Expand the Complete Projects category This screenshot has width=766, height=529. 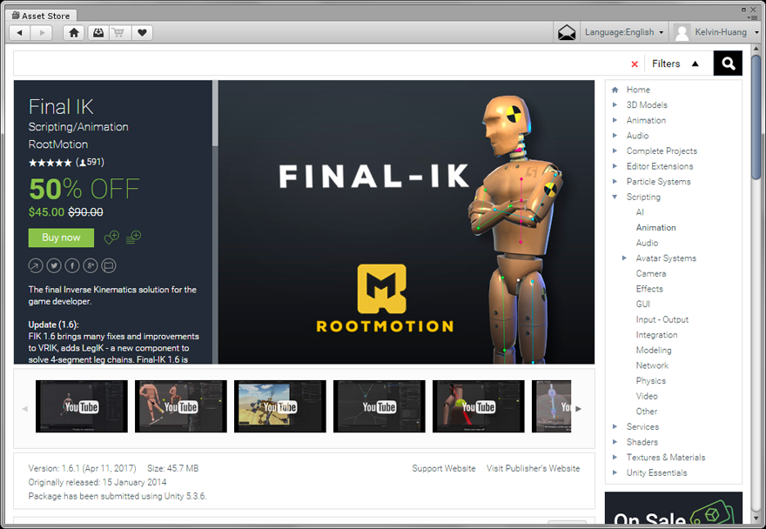coord(615,151)
